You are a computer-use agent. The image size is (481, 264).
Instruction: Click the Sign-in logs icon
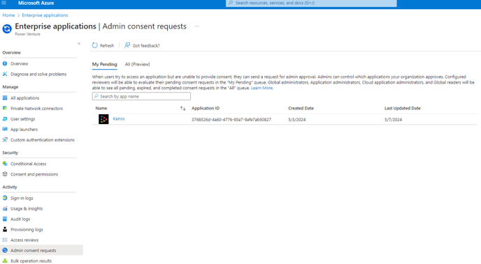point(5,198)
